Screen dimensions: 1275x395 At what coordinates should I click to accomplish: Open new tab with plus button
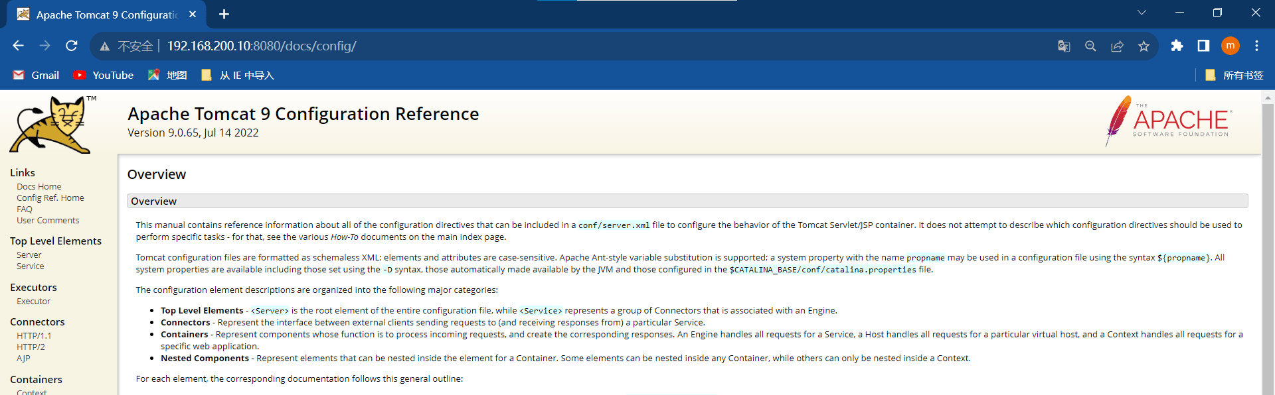point(224,14)
